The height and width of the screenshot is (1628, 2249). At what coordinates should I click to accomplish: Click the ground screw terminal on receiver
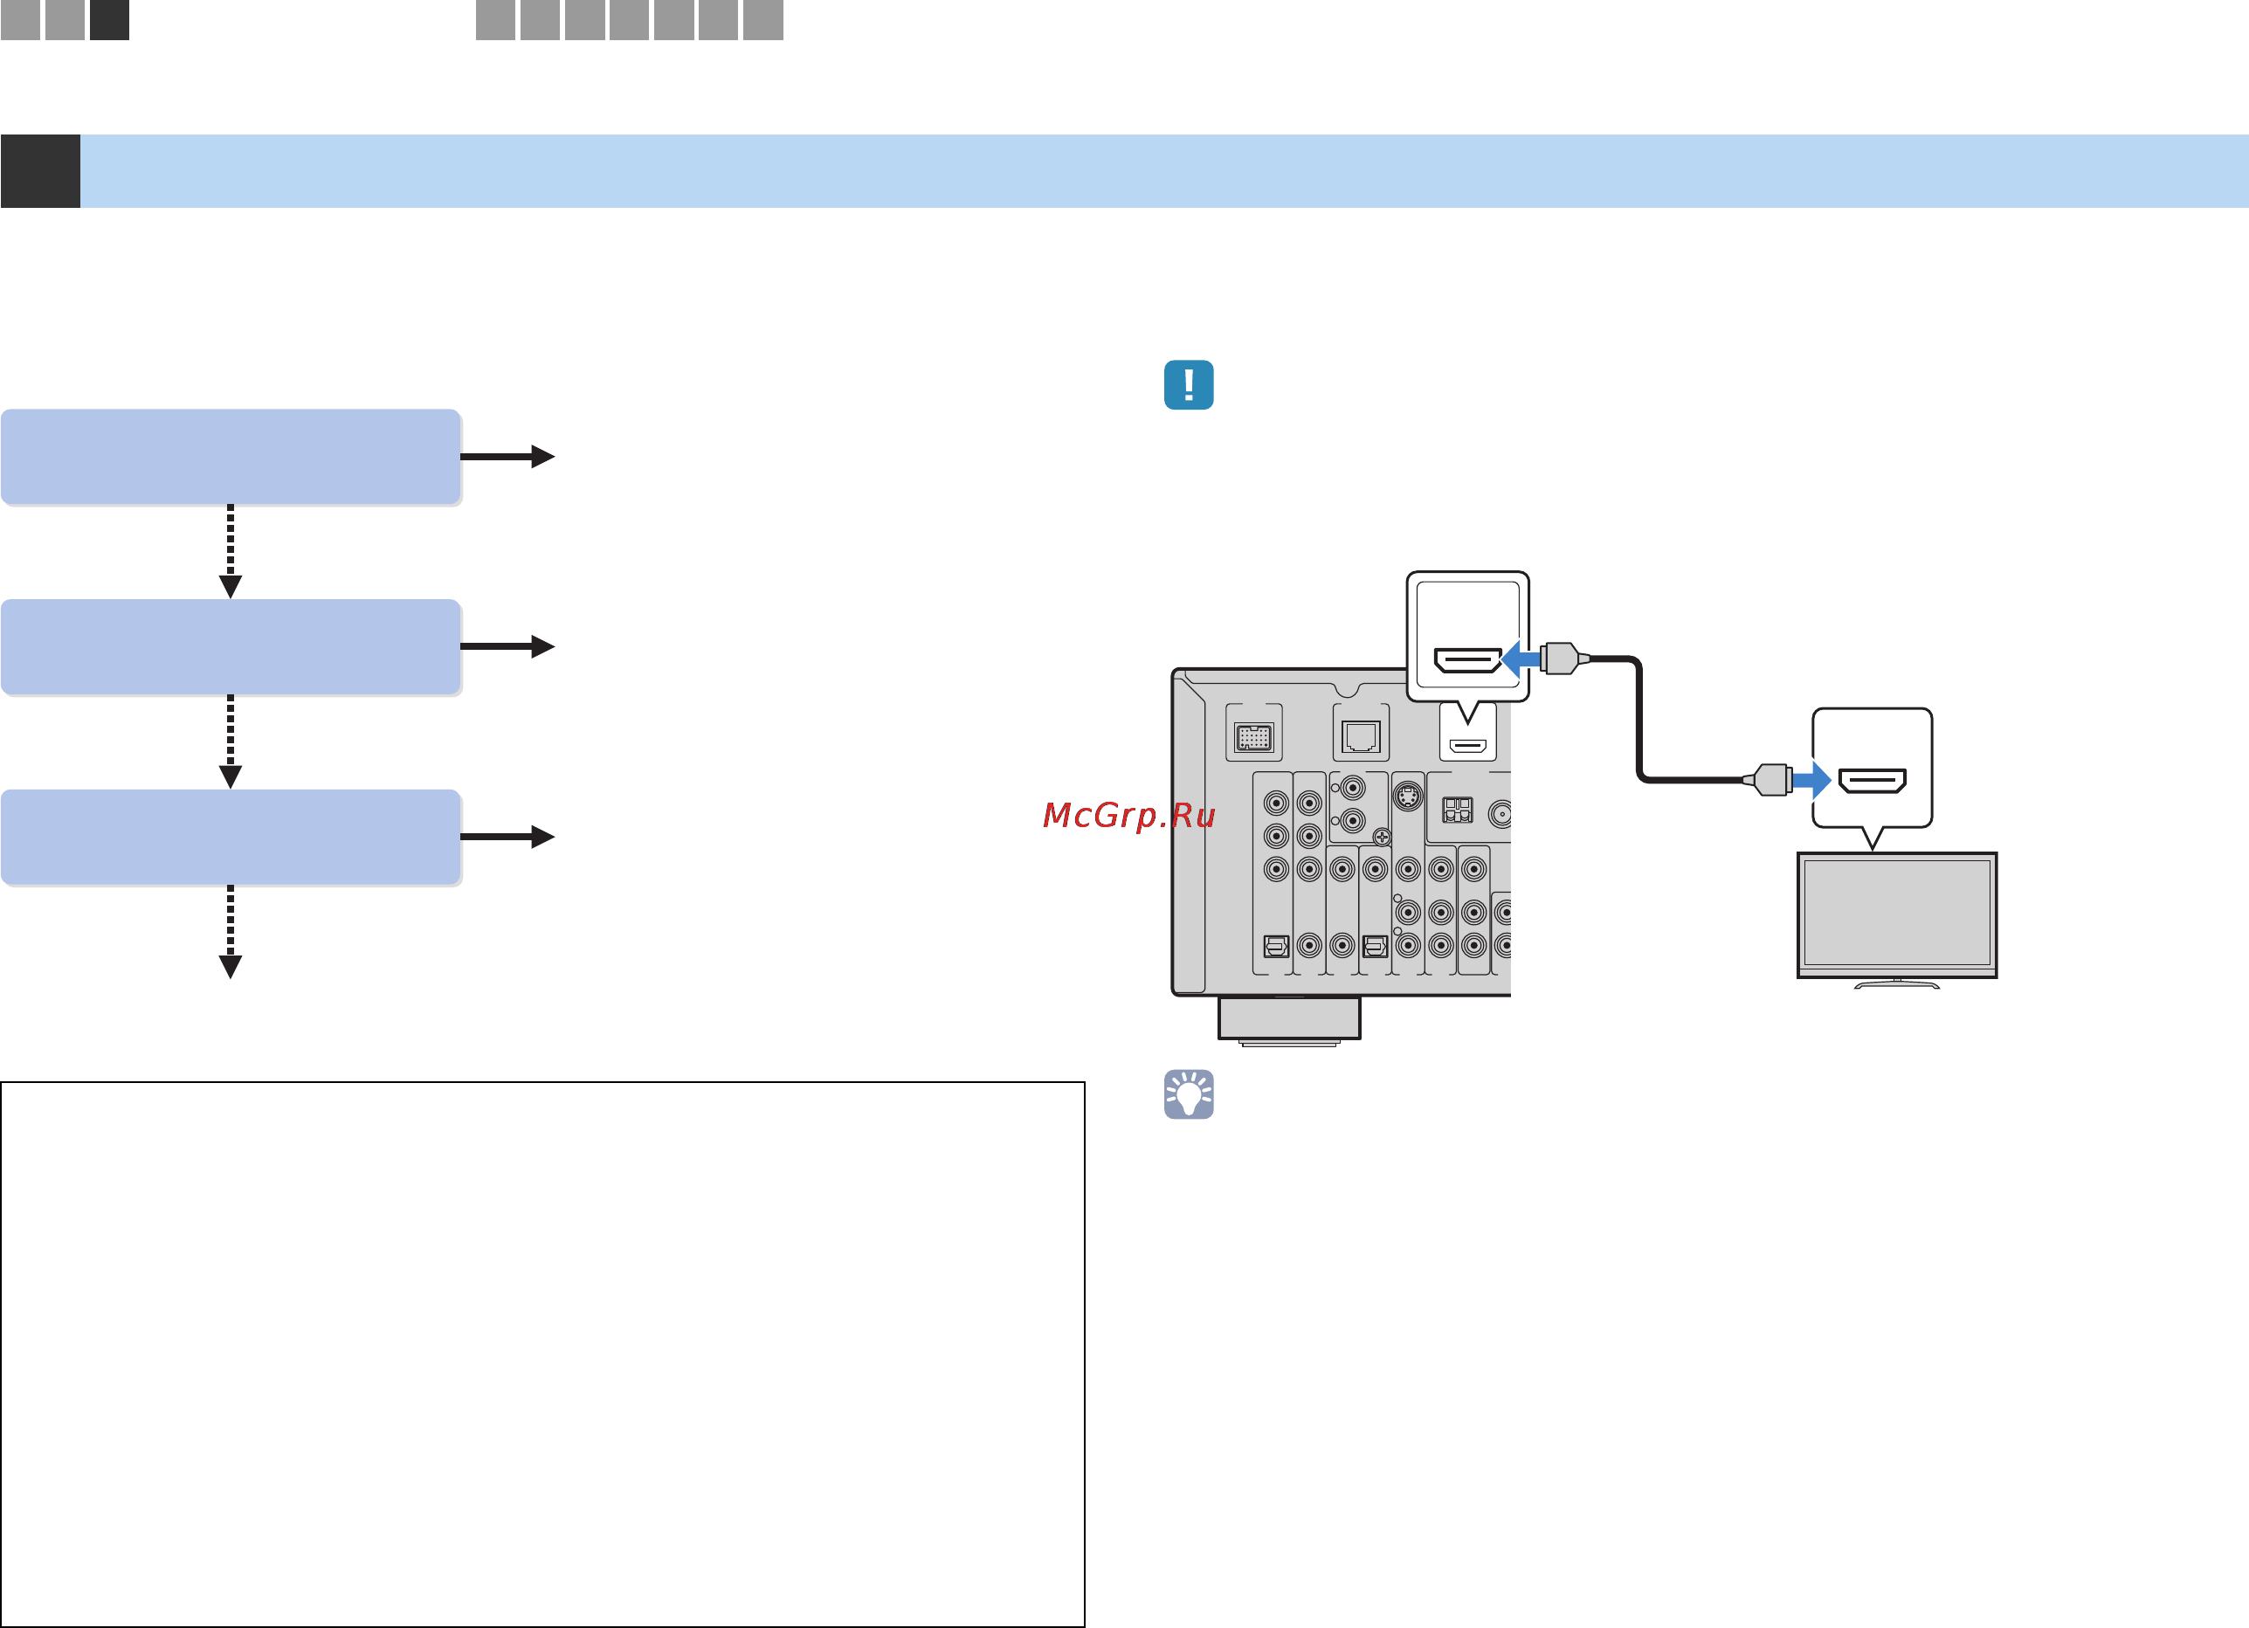coord(1382,838)
